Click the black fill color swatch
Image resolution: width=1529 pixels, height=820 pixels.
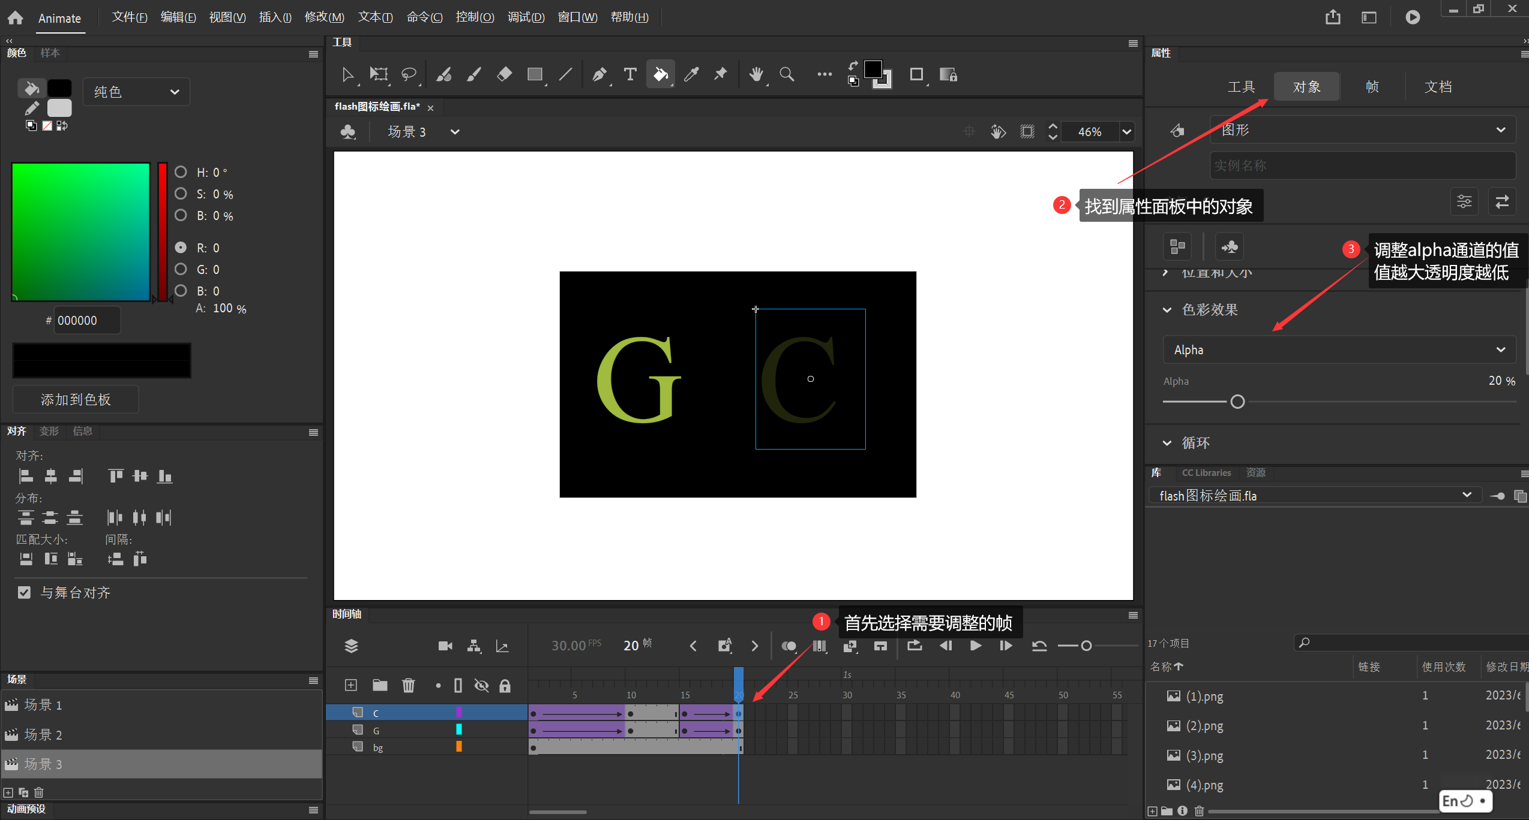(x=59, y=88)
